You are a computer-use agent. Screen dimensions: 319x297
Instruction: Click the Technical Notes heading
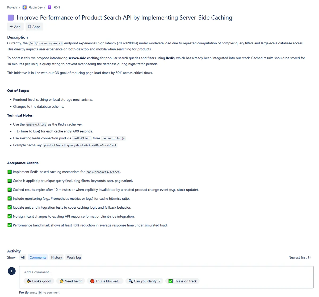20,115
